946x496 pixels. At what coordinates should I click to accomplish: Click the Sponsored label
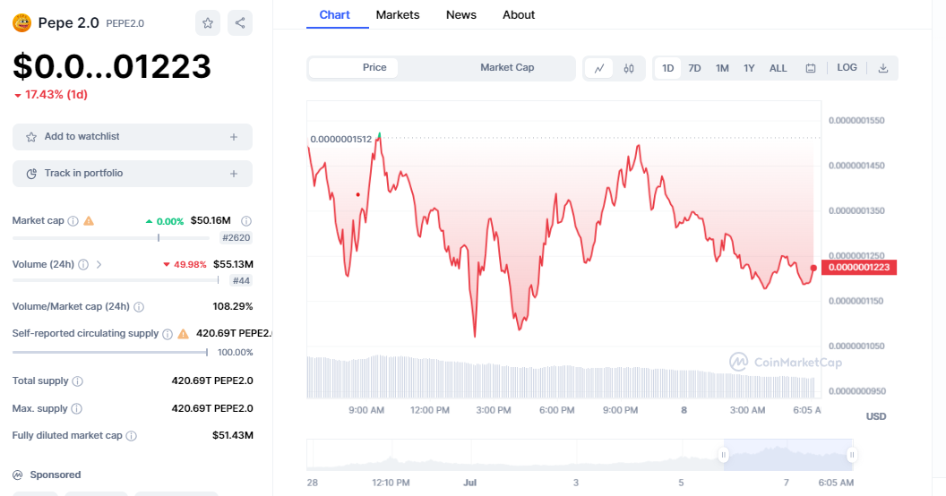pyautogui.click(x=56, y=475)
